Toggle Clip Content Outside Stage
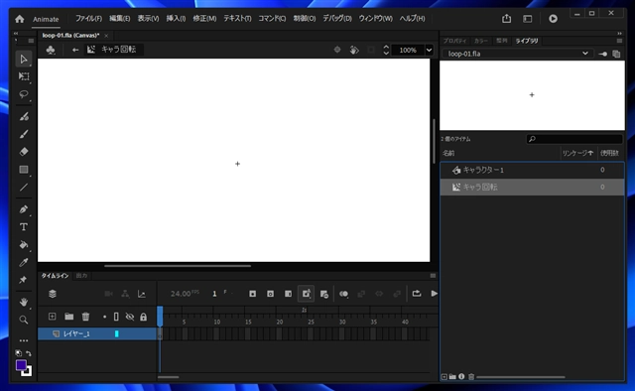The image size is (635, 391). coord(371,50)
